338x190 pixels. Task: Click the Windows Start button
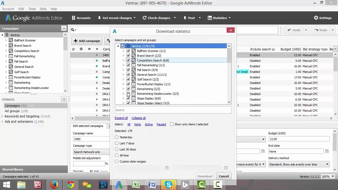tap(7, 185)
